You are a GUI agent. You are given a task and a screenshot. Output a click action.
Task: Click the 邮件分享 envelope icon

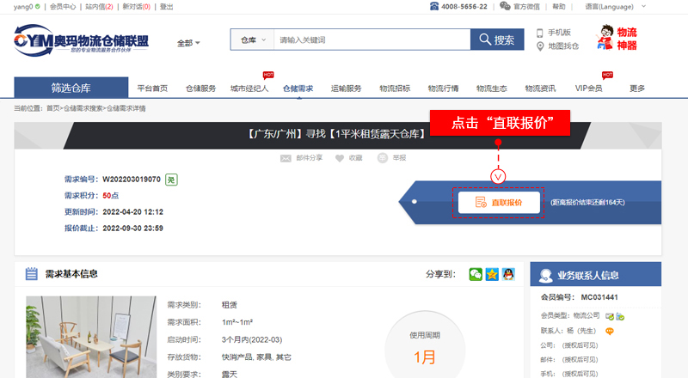[286, 158]
